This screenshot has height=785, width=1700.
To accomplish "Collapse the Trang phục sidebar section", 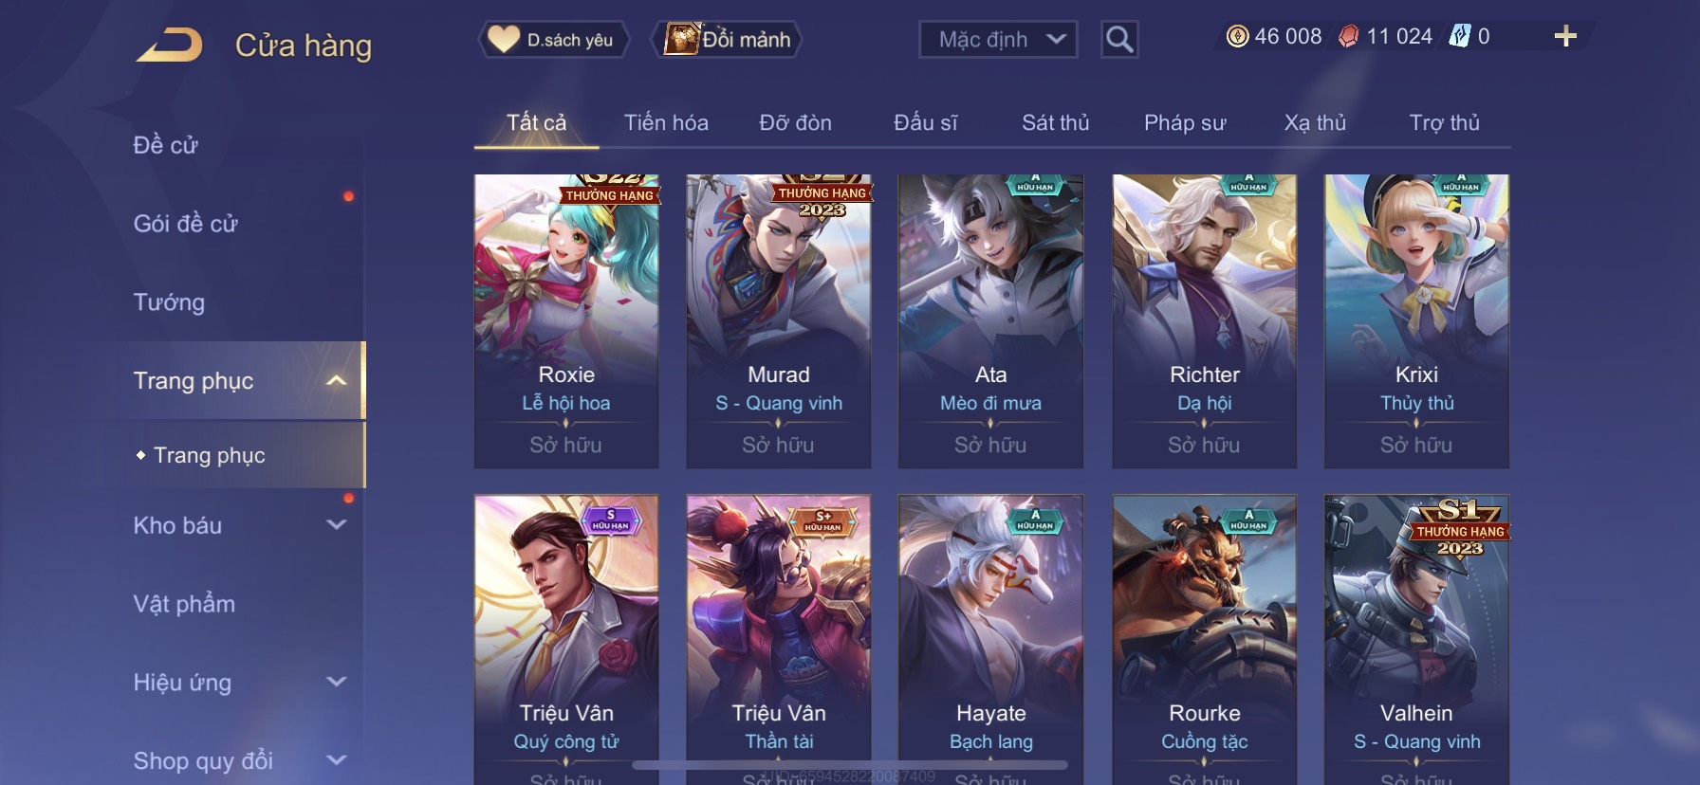I will 336,381.
